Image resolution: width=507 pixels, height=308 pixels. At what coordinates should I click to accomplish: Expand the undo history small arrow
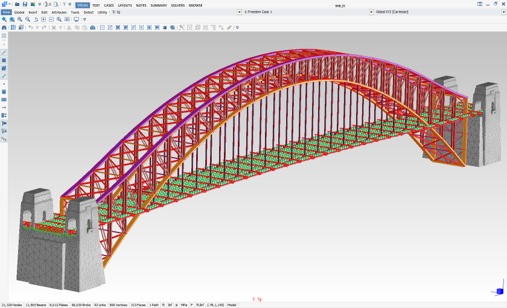tap(37, 28)
